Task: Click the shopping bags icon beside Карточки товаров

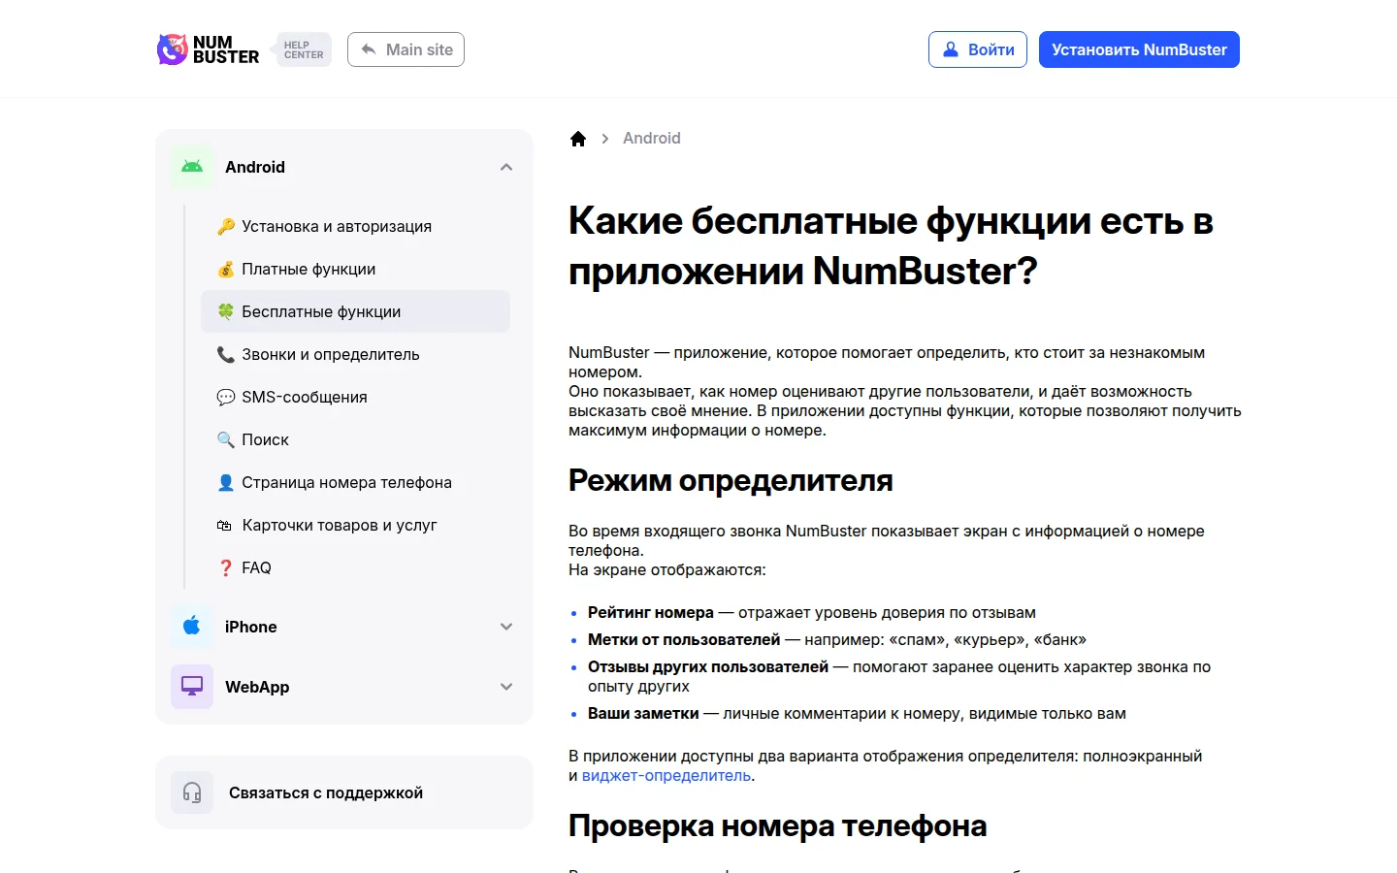Action: [224, 525]
